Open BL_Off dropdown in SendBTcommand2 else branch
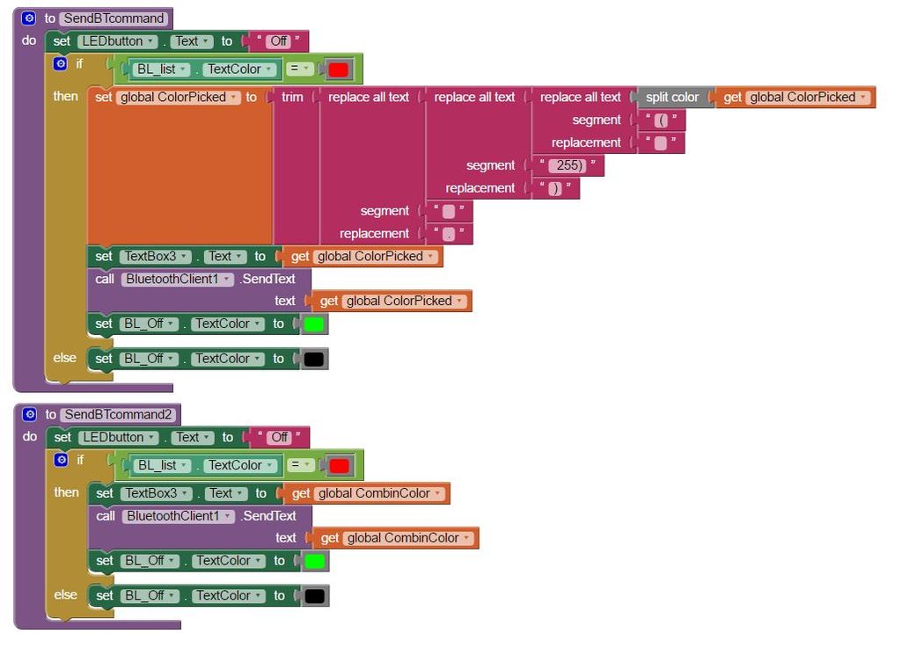This screenshot has width=901, height=648. 150,596
